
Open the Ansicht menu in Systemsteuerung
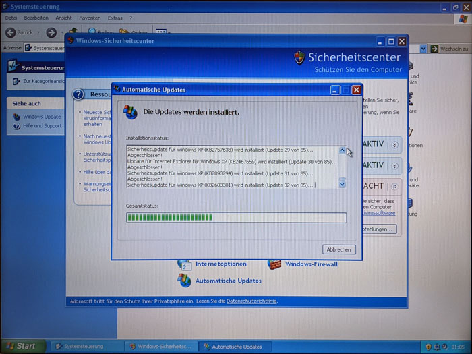click(x=63, y=18)
